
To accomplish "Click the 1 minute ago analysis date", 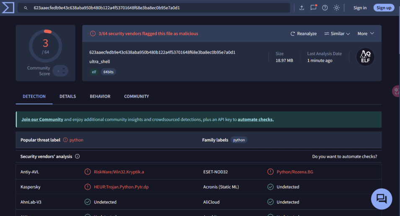I will coord(319,61).
